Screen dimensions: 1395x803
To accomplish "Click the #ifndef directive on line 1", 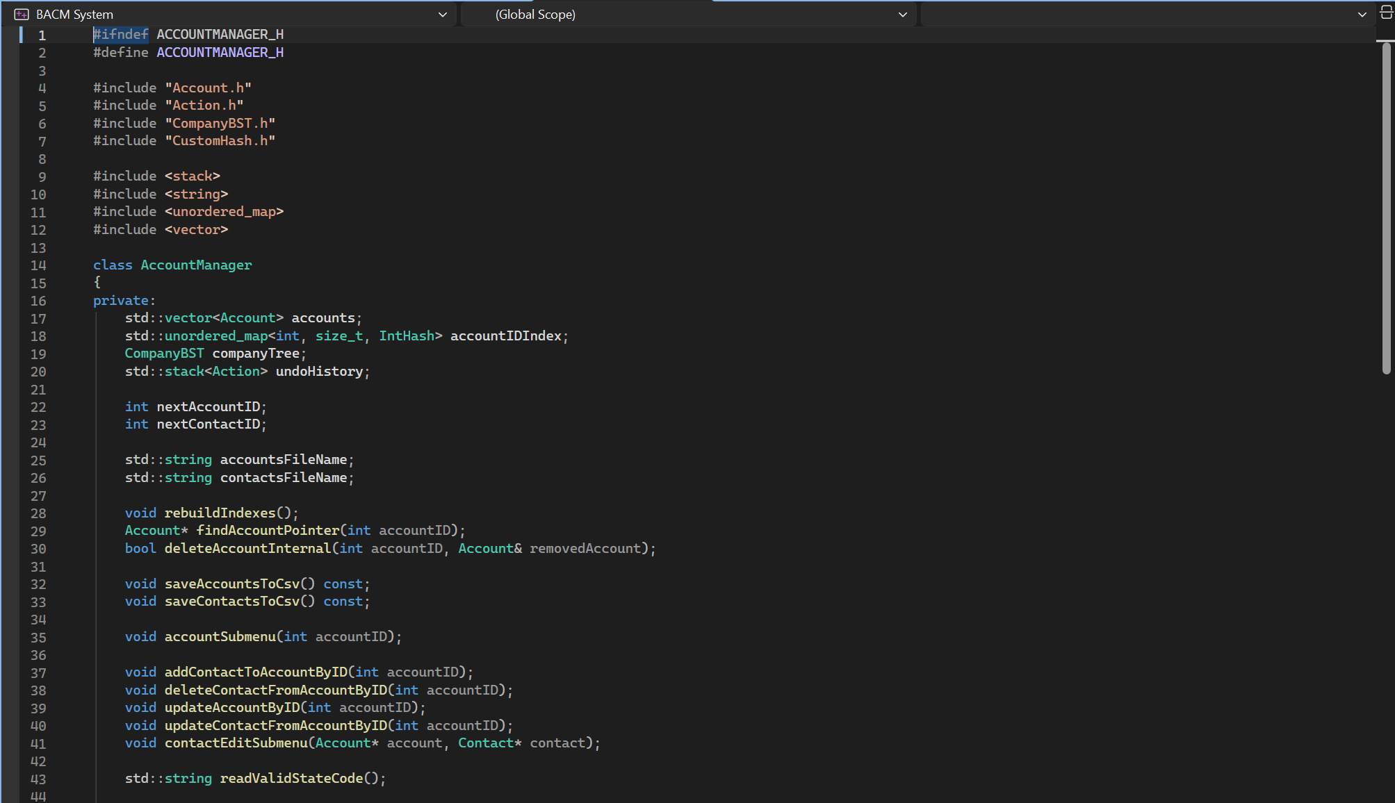I will point(121,34).
